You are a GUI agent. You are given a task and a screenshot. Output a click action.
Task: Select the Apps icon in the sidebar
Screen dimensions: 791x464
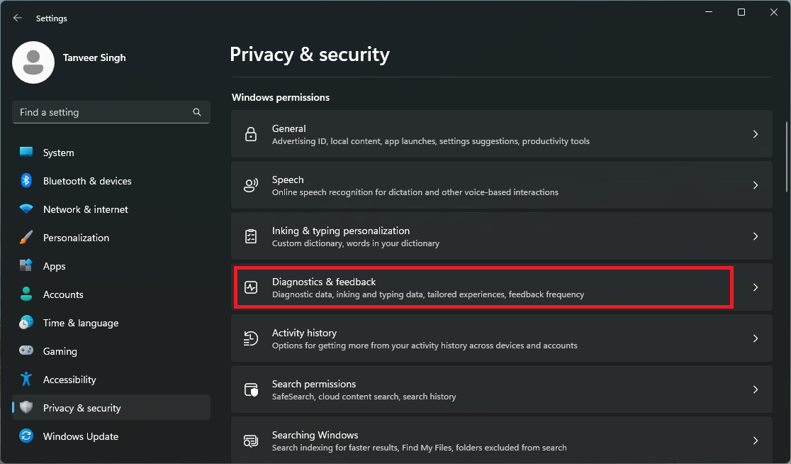coord(26,266)
